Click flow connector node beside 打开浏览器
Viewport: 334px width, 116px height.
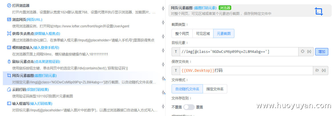click(163, 9)
